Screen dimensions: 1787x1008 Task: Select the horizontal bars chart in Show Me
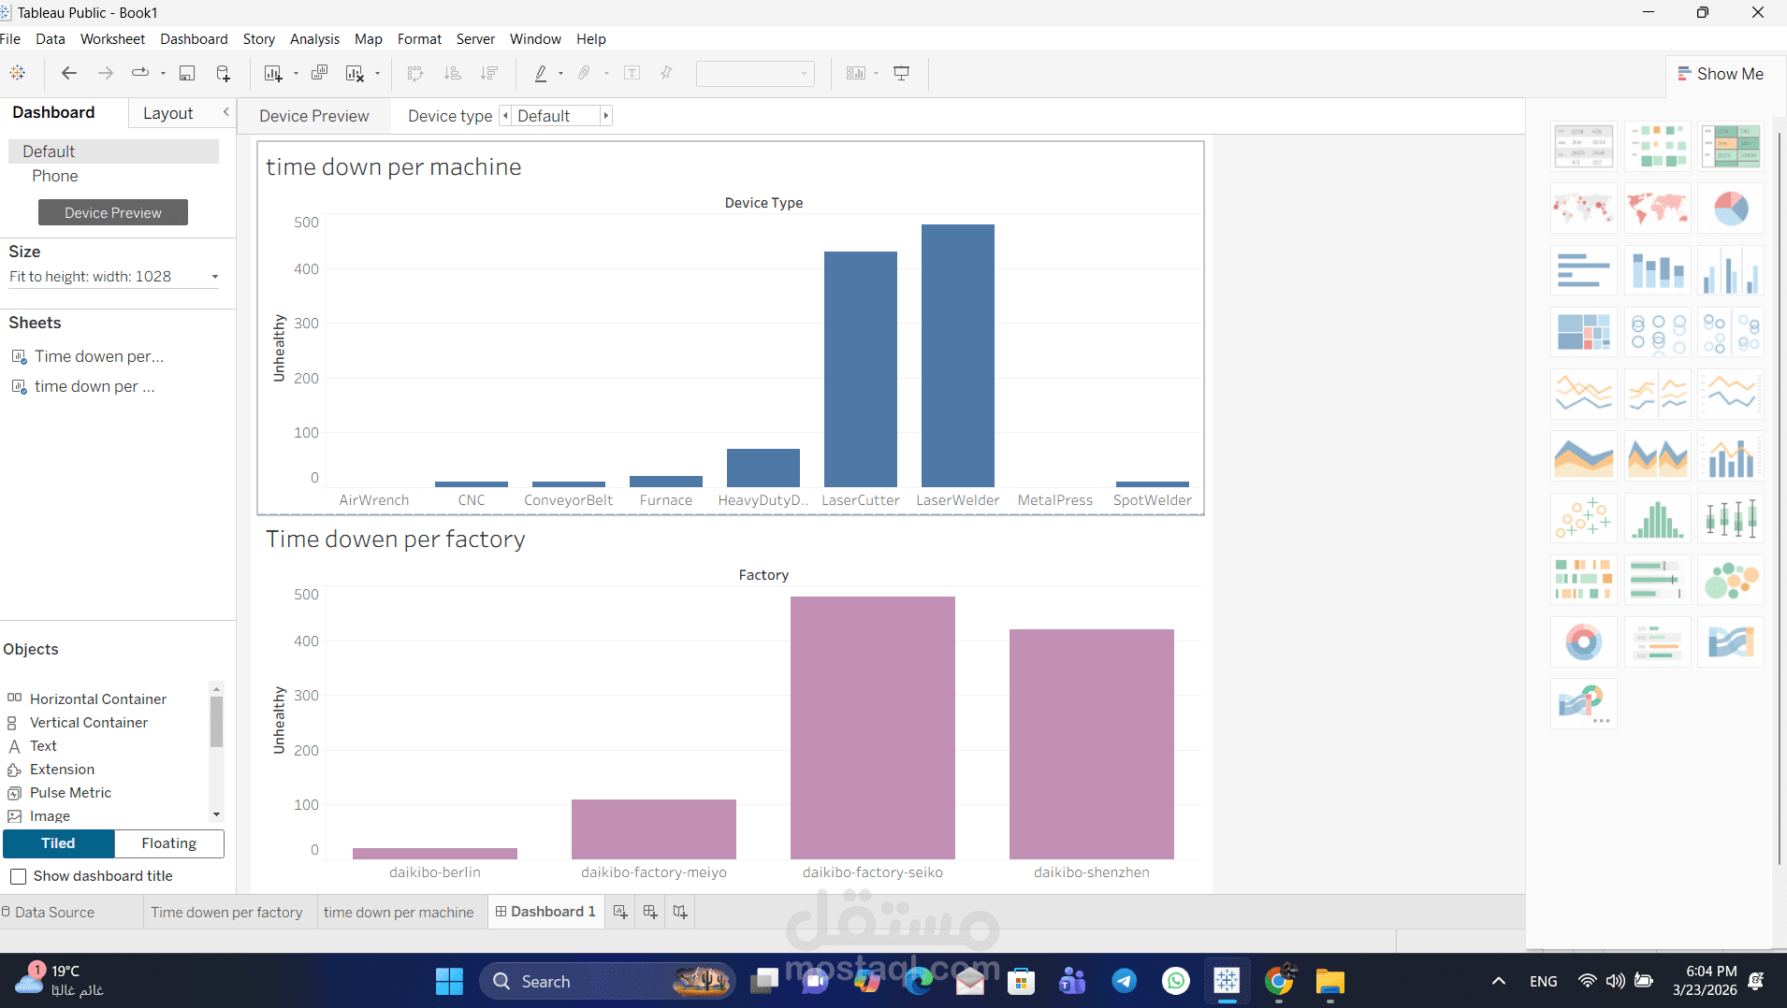click(1583, 269)
